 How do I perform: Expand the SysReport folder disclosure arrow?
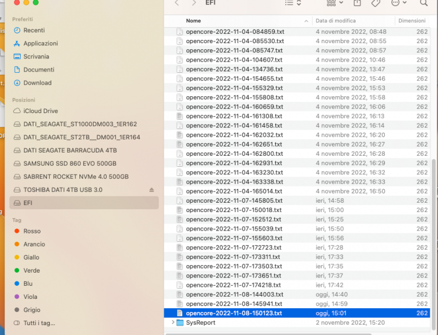[173, 322]
